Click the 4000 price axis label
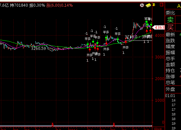The height and width of the screenshot is (130, 181). click(160, 36)
